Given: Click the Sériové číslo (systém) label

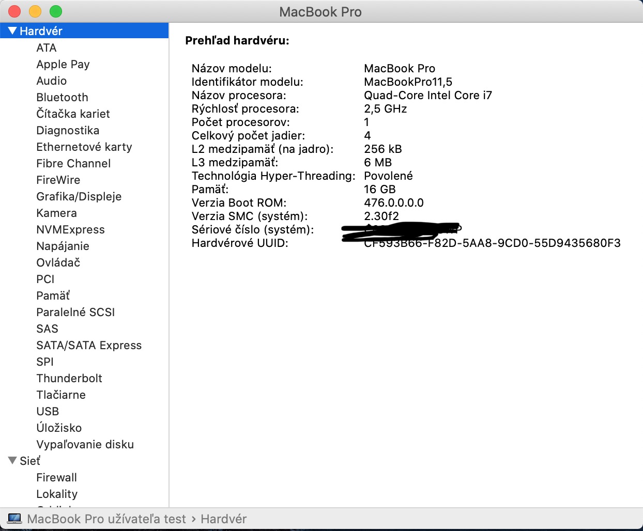Looking at the screenshot, I should (253, 229).
